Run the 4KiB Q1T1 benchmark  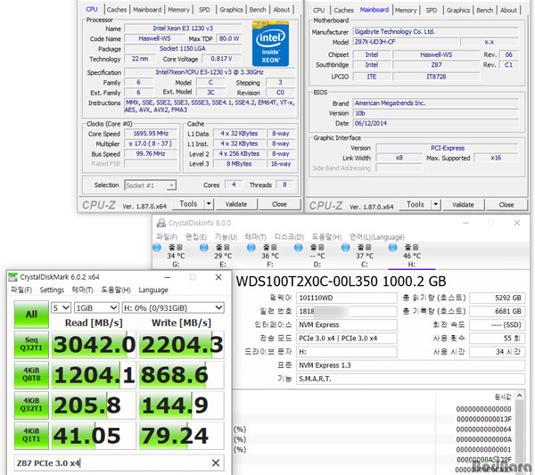point(31,436)
